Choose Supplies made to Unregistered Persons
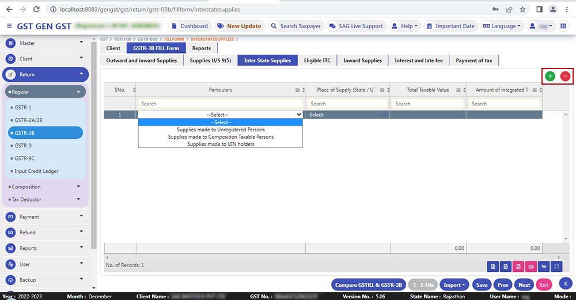This screenshot has width=576, height=300. [x=221, y=130]
